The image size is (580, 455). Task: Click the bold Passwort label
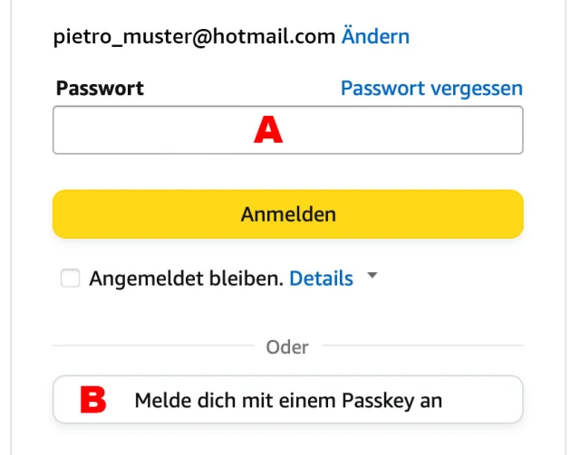(100, 89)
